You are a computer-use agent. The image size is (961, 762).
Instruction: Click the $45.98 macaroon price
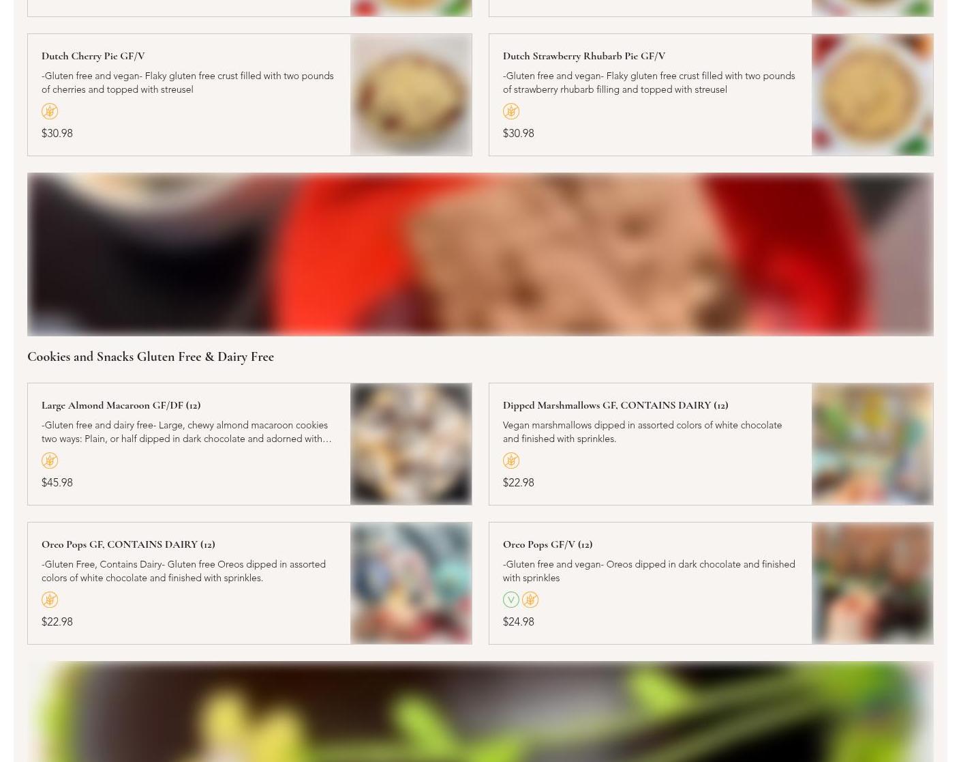click(57, 482)
